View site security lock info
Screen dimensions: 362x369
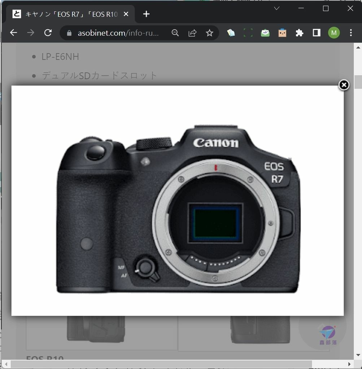click(69, 33)
